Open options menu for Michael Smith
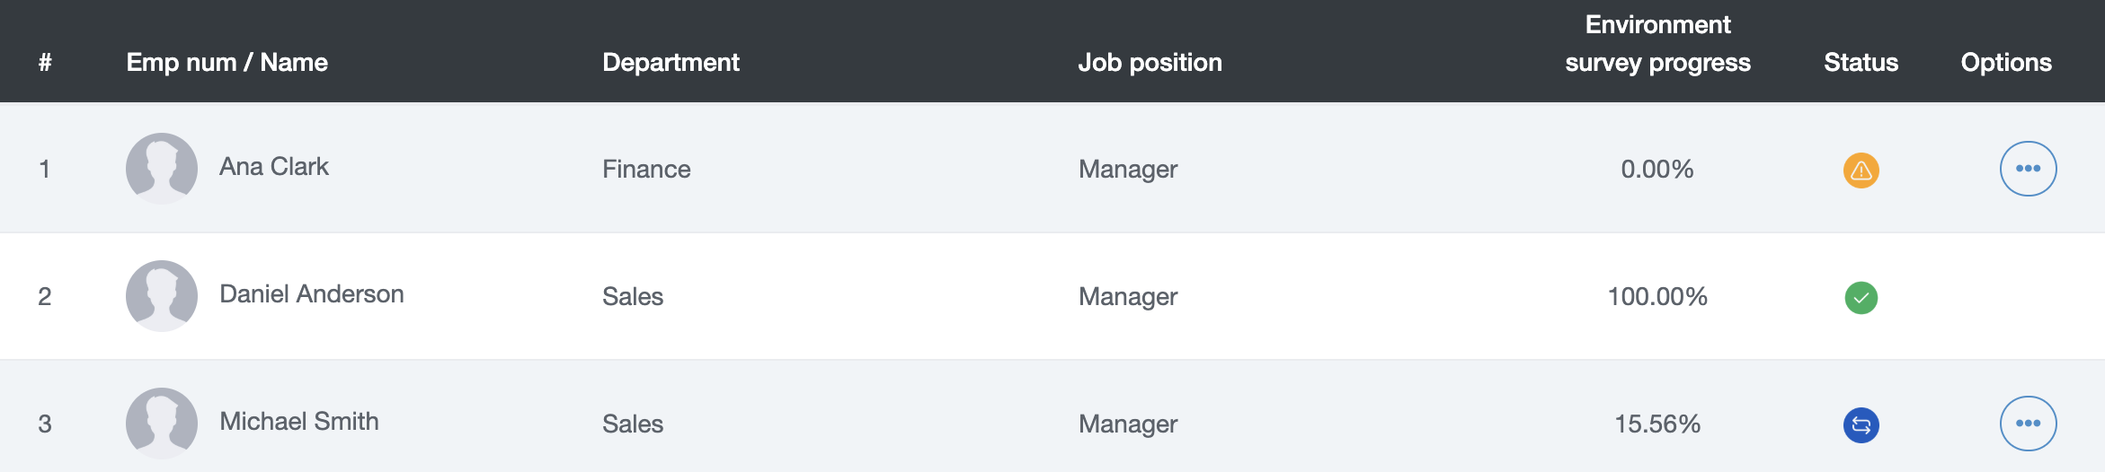 click(2028, 424)
